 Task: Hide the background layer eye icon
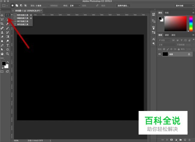(x=160, y=54)
